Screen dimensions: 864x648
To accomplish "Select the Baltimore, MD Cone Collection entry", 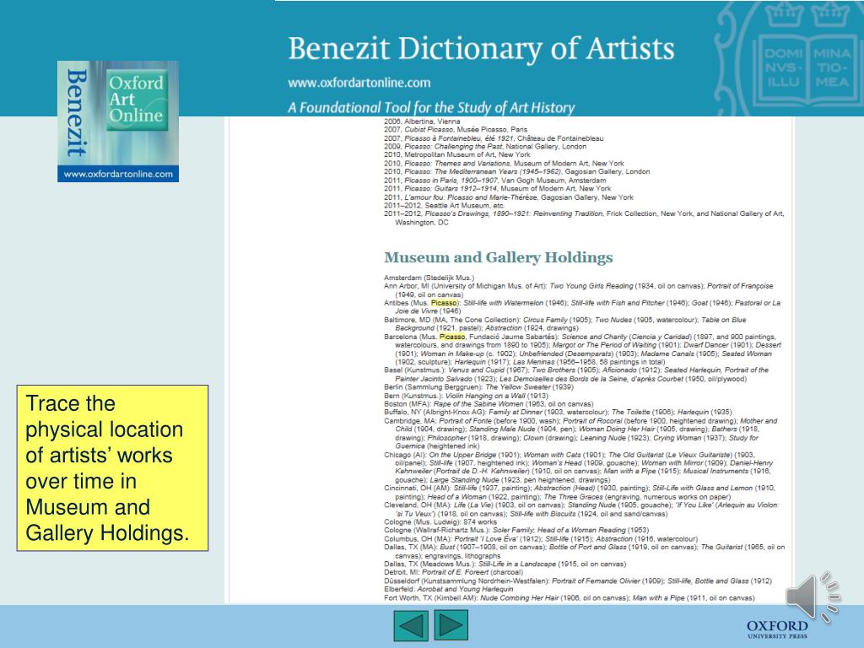I will click(x=564, y=324).
